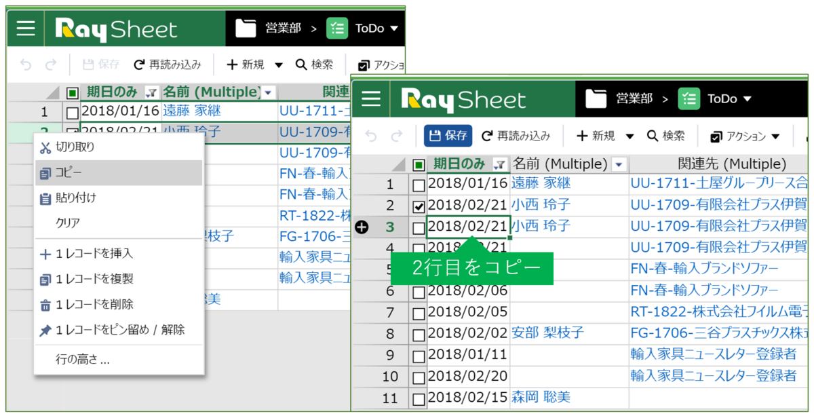This screenshot has width=814, height=414.
Task: Toggle the header select-all checkbox, front window
Action: coord(419,164)
